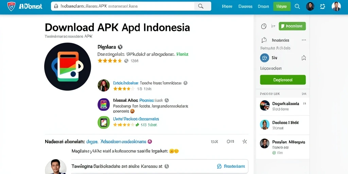Click info badge after Kansasu at
348x174 pixels.
click(x=167, y=166)
